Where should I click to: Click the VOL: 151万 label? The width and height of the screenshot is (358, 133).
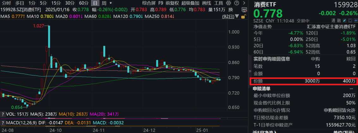coord(16,114)
